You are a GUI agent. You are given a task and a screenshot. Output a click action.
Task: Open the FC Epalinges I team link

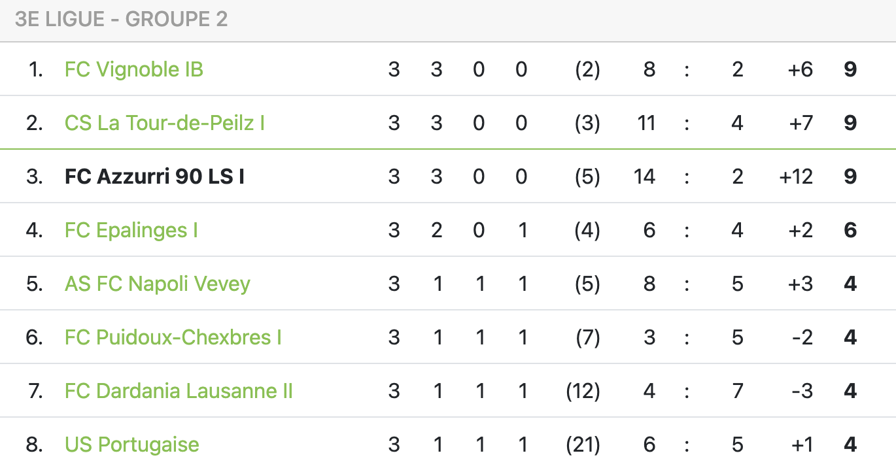click(131, 230)
